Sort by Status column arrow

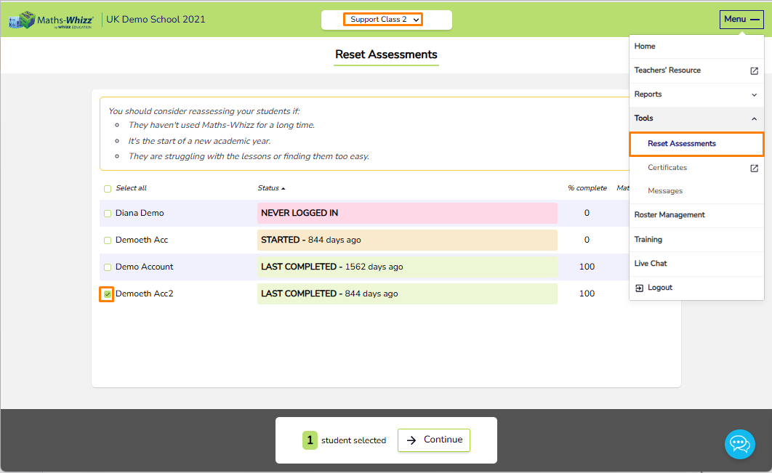coord(283,188)
